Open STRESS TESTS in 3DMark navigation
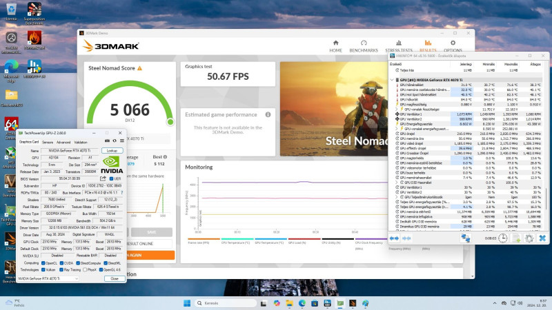 tap(399, 46)
